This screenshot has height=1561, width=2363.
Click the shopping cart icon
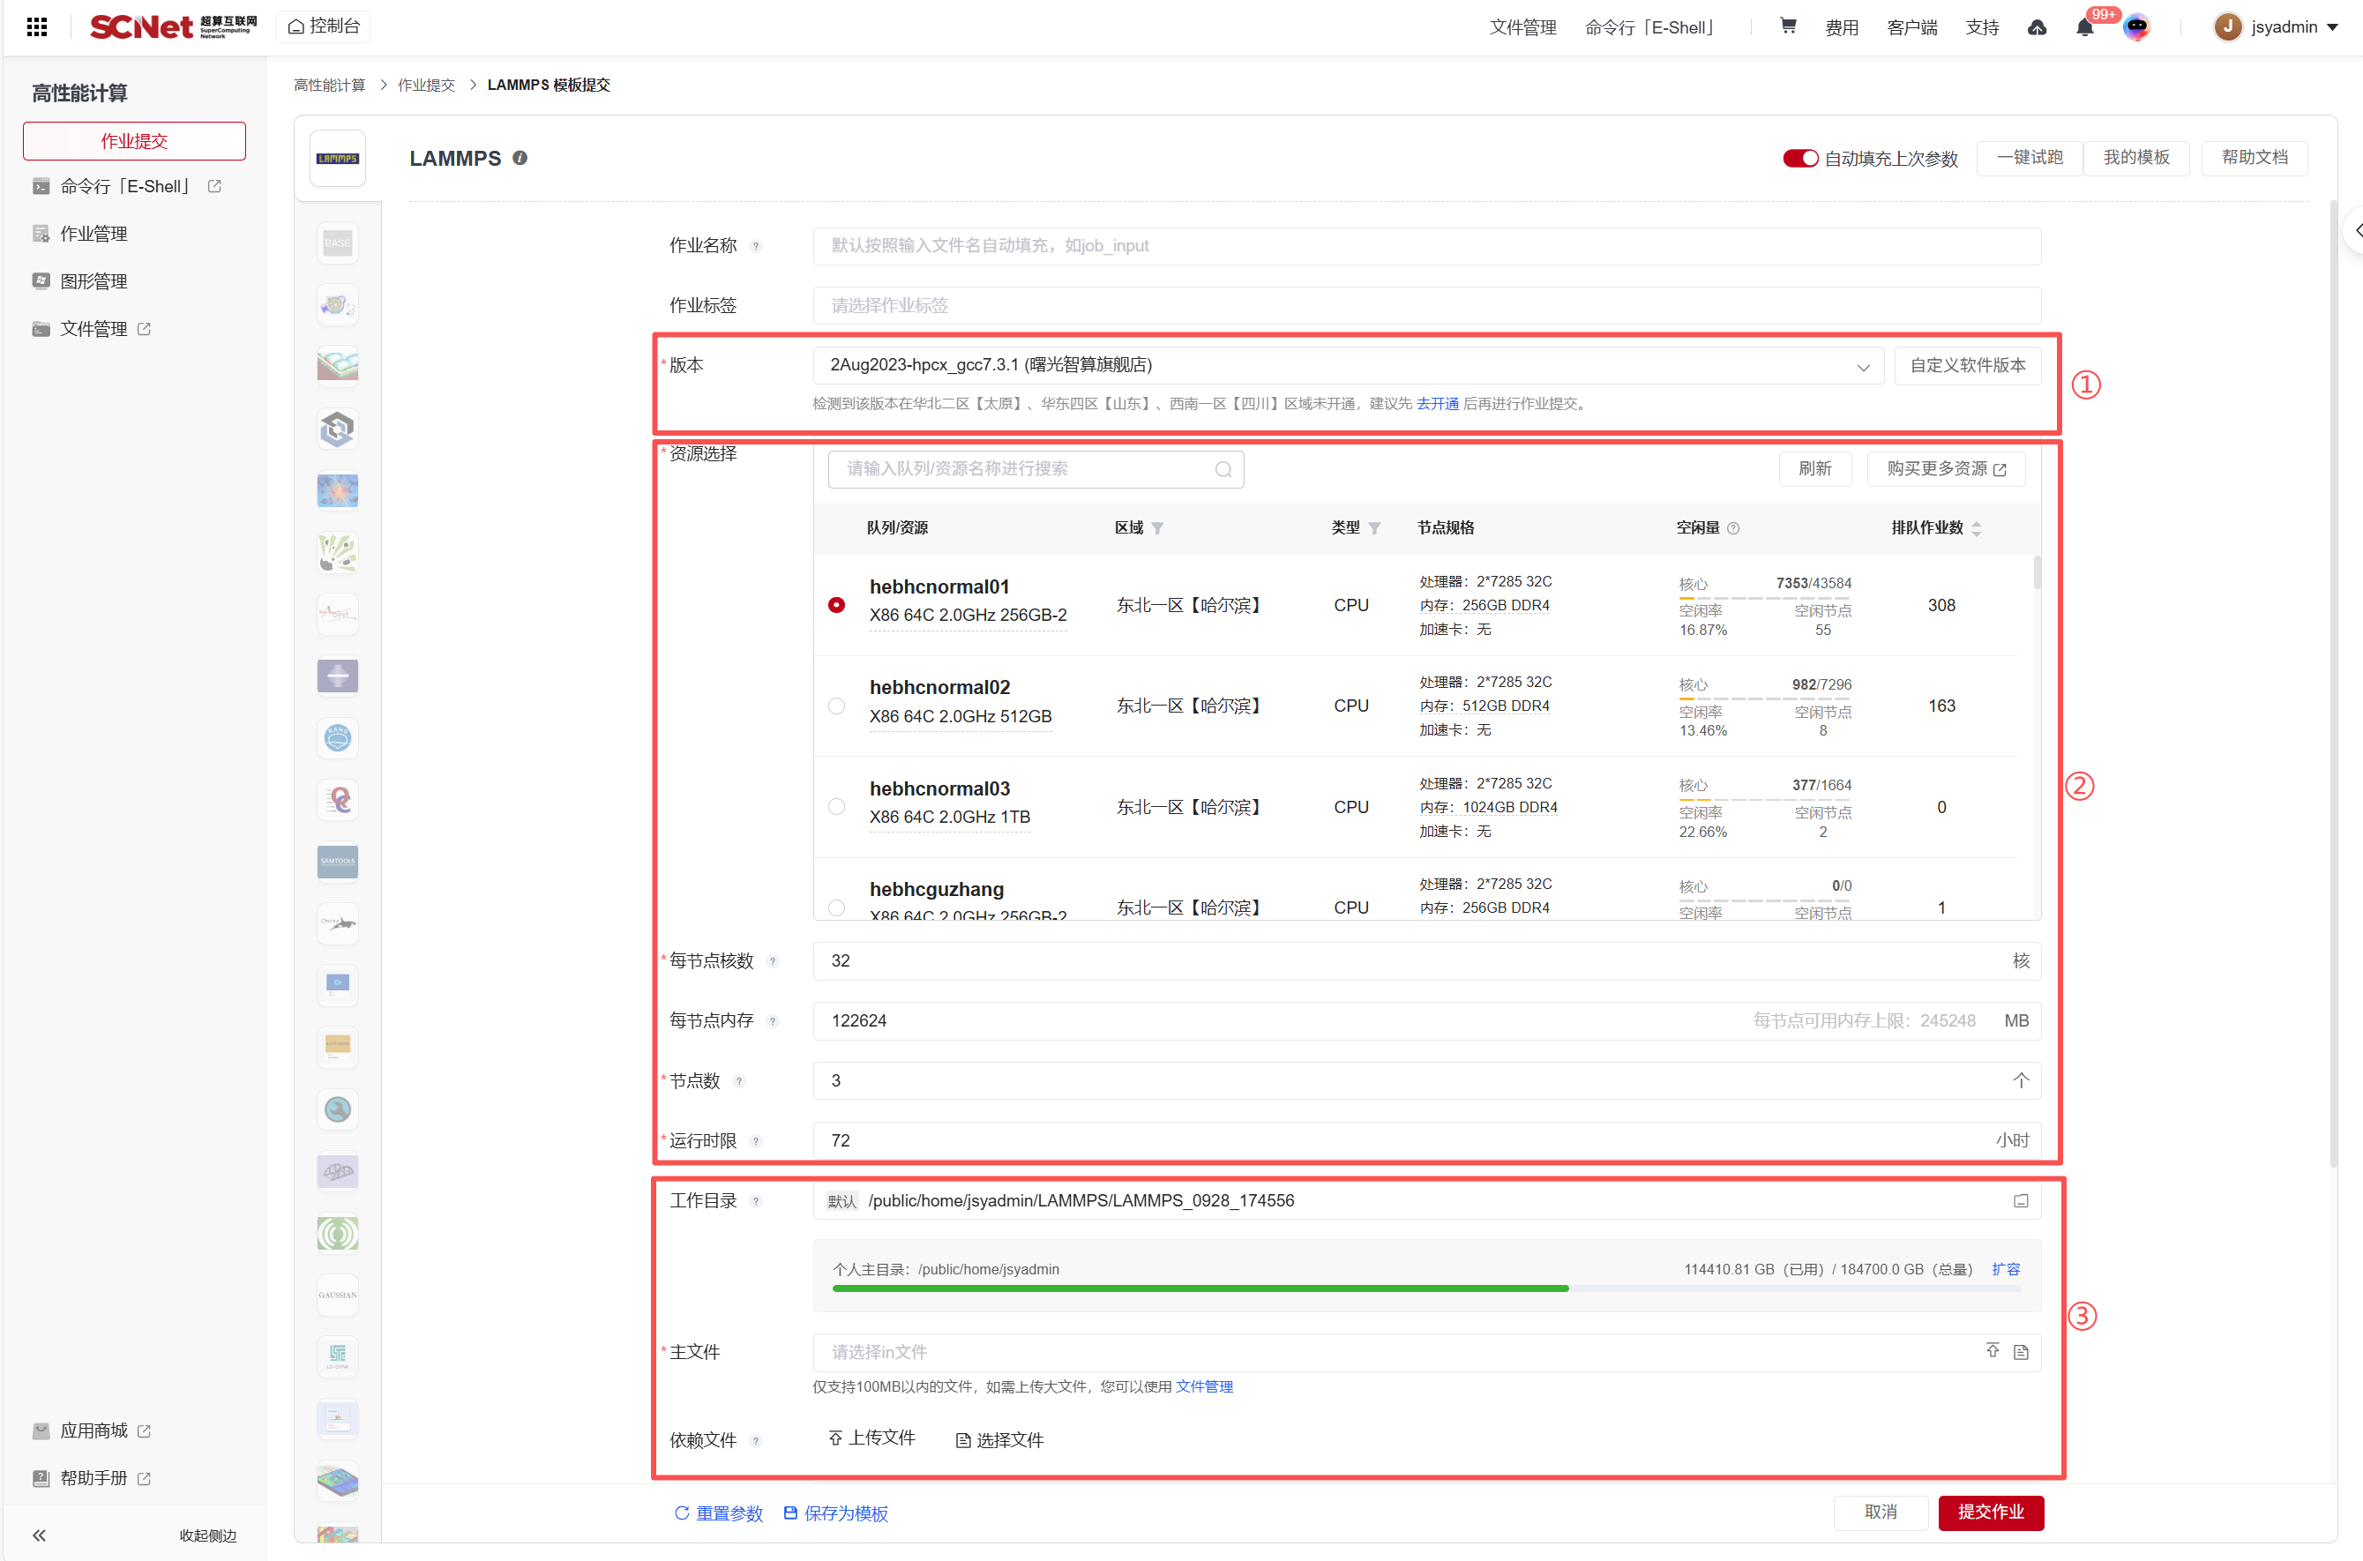click(x=1788, y=26)
